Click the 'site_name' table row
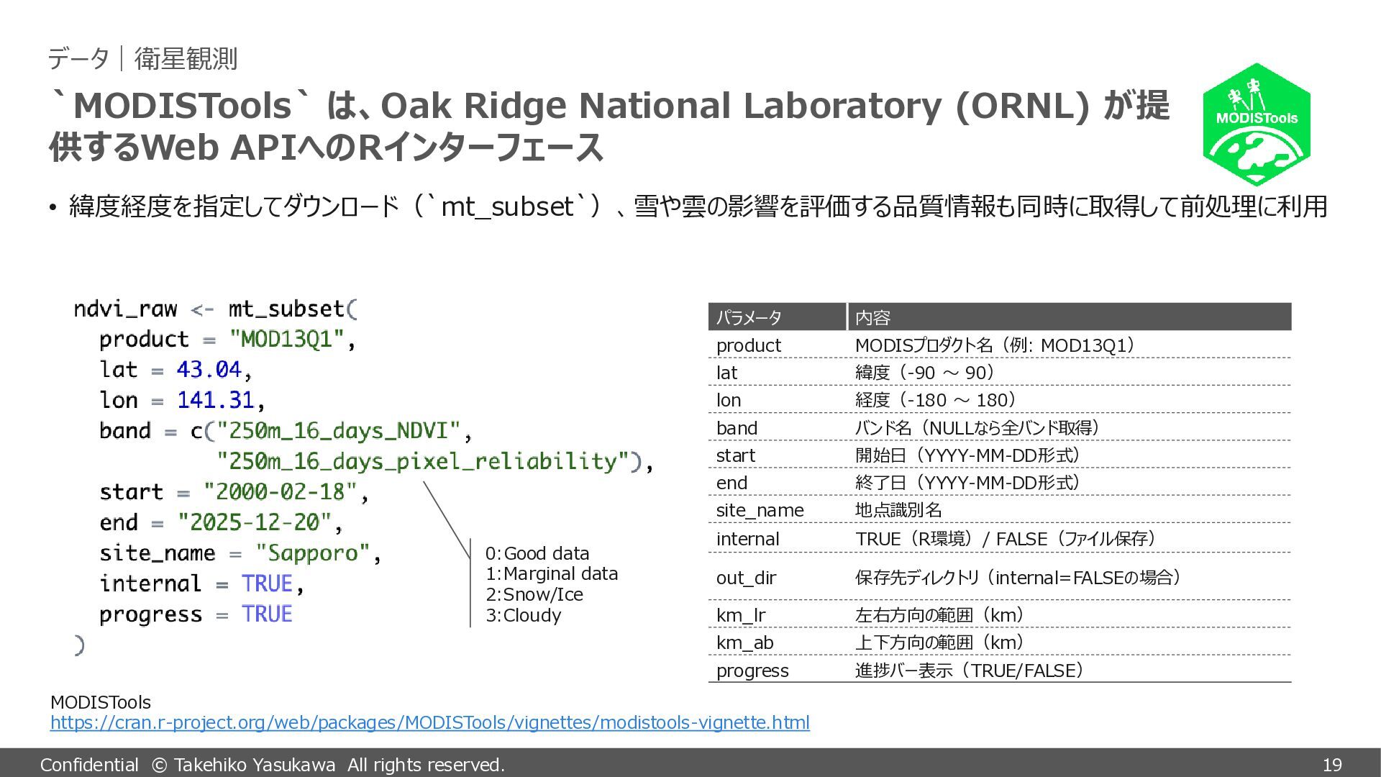Screen dimensions: 1381x777 click(x=760, y=510)
